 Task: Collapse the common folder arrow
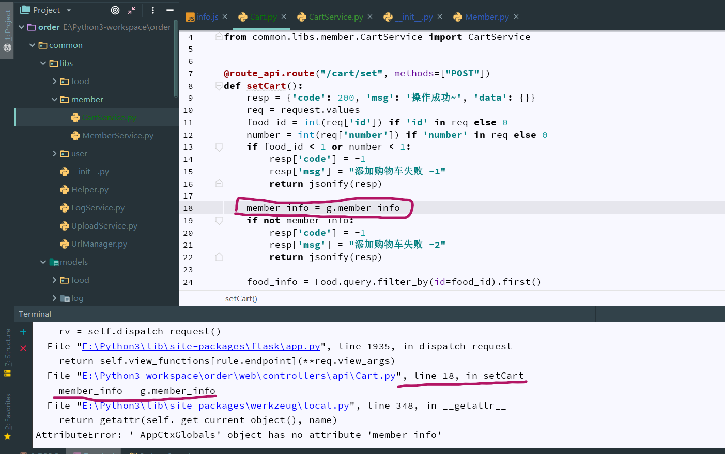(x=32, y=45)
